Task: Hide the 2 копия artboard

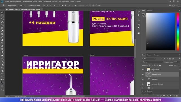Action: coord(143,91)
